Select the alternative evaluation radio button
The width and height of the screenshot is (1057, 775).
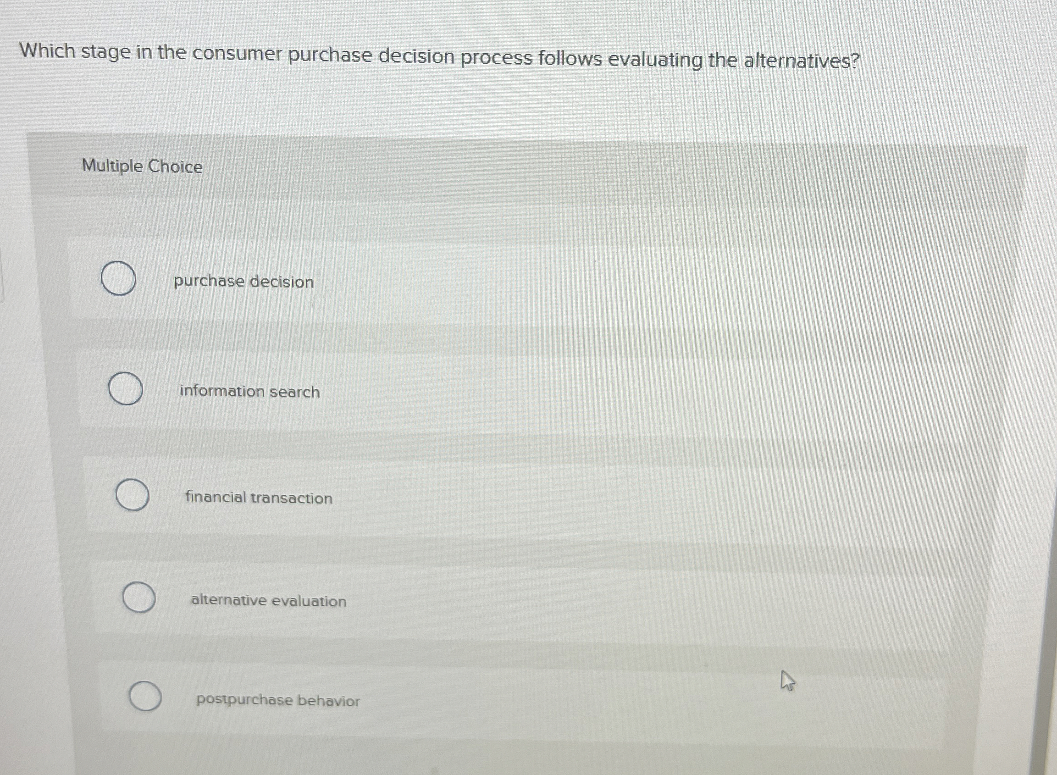click(x=138, y=596)
